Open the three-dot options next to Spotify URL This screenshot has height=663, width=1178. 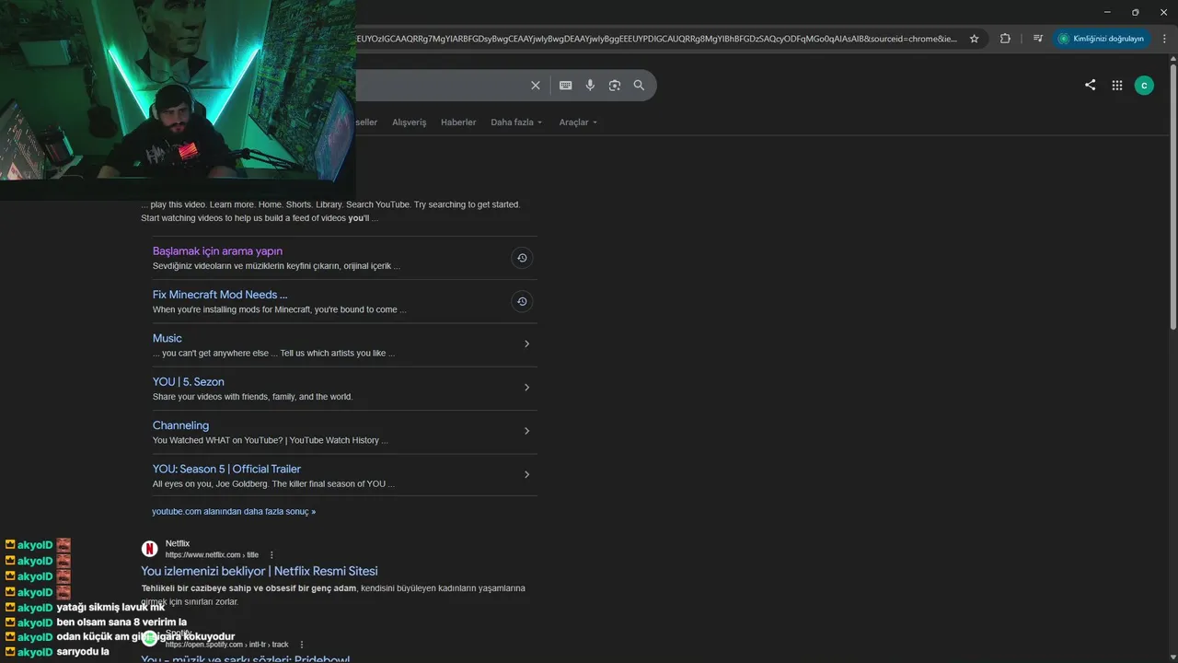302,645
